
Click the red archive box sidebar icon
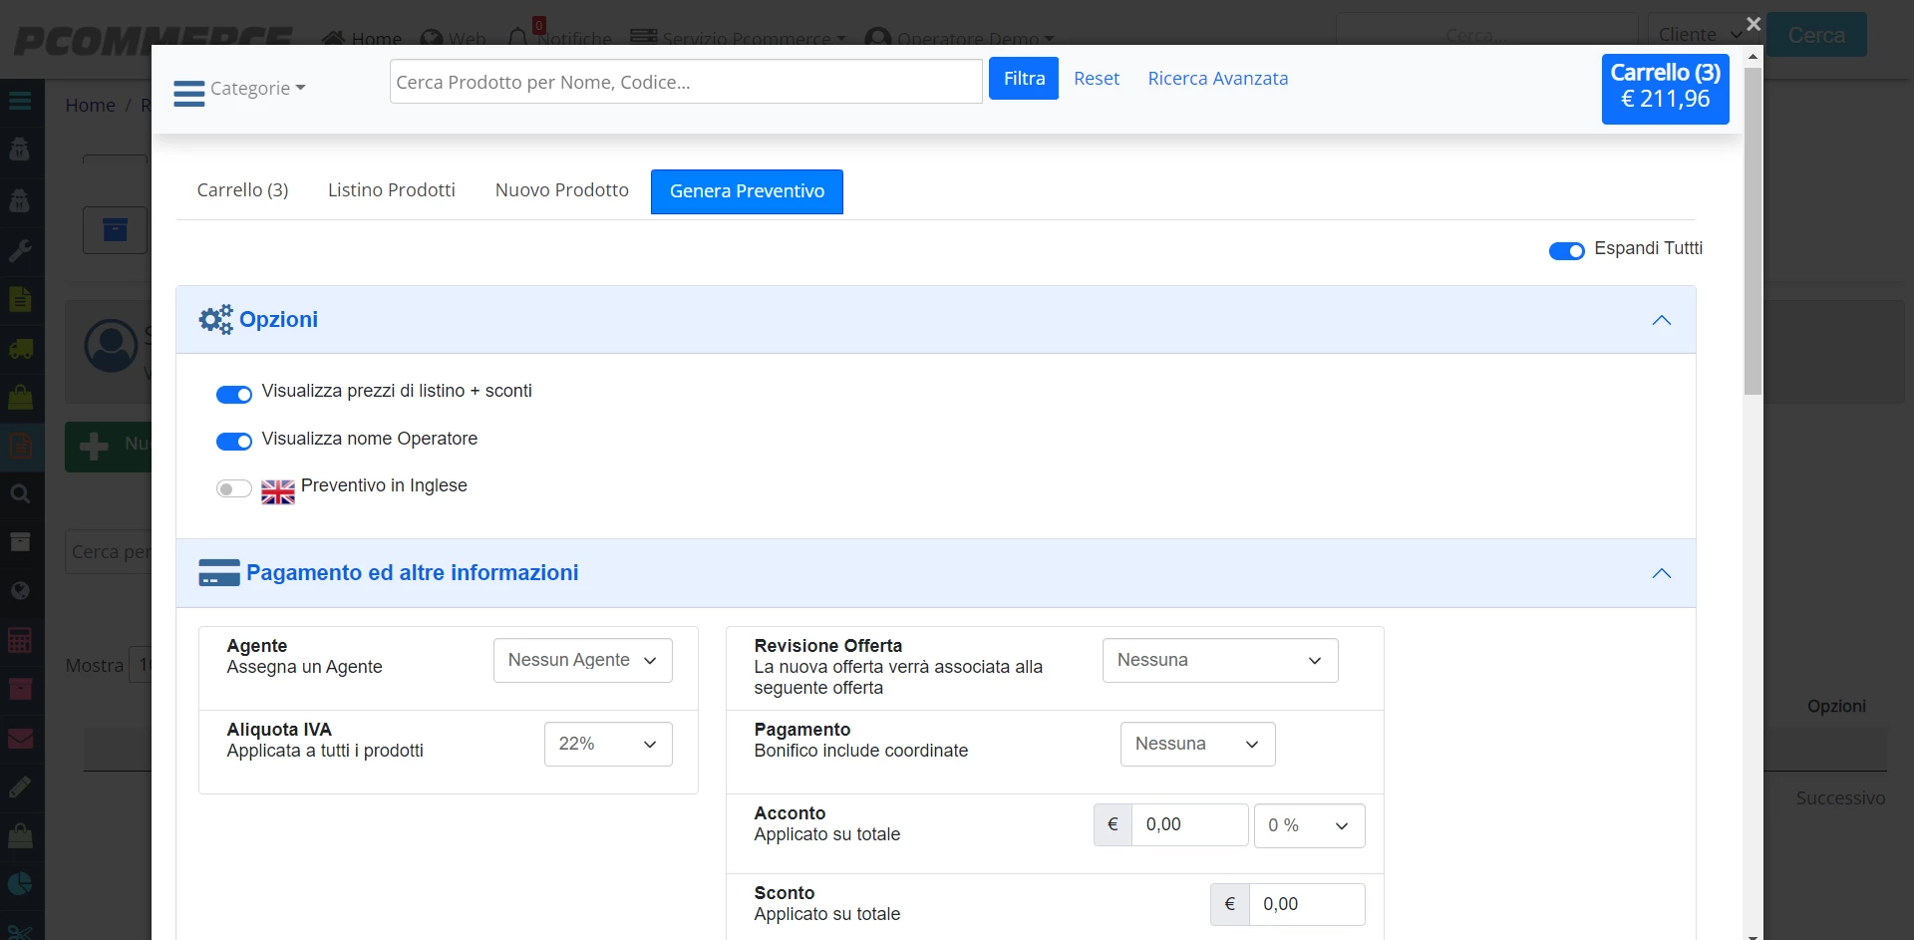click(20, 688)
